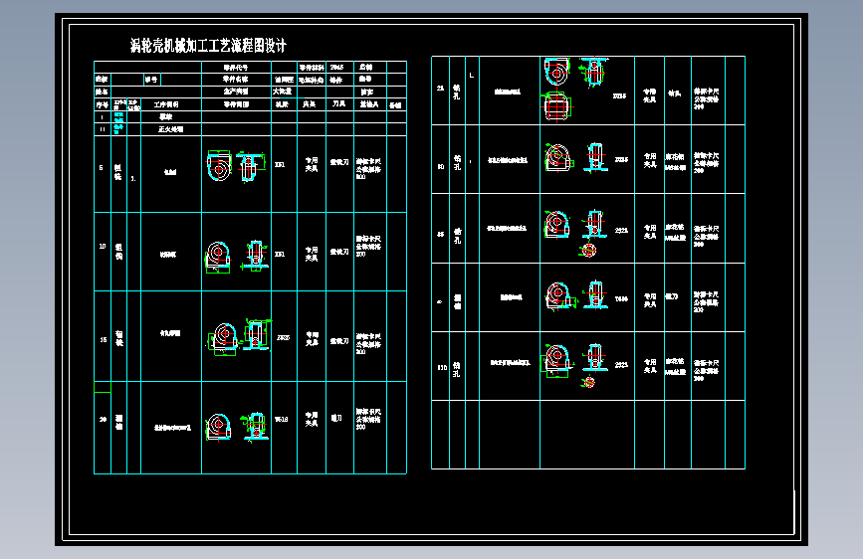Pick the front-view sketch in right table's fourth row

[559, 295]
